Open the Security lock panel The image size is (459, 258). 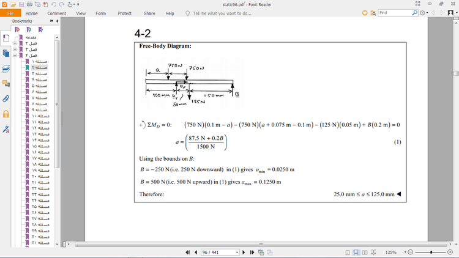pyautogui.click(x=6, y=114)
